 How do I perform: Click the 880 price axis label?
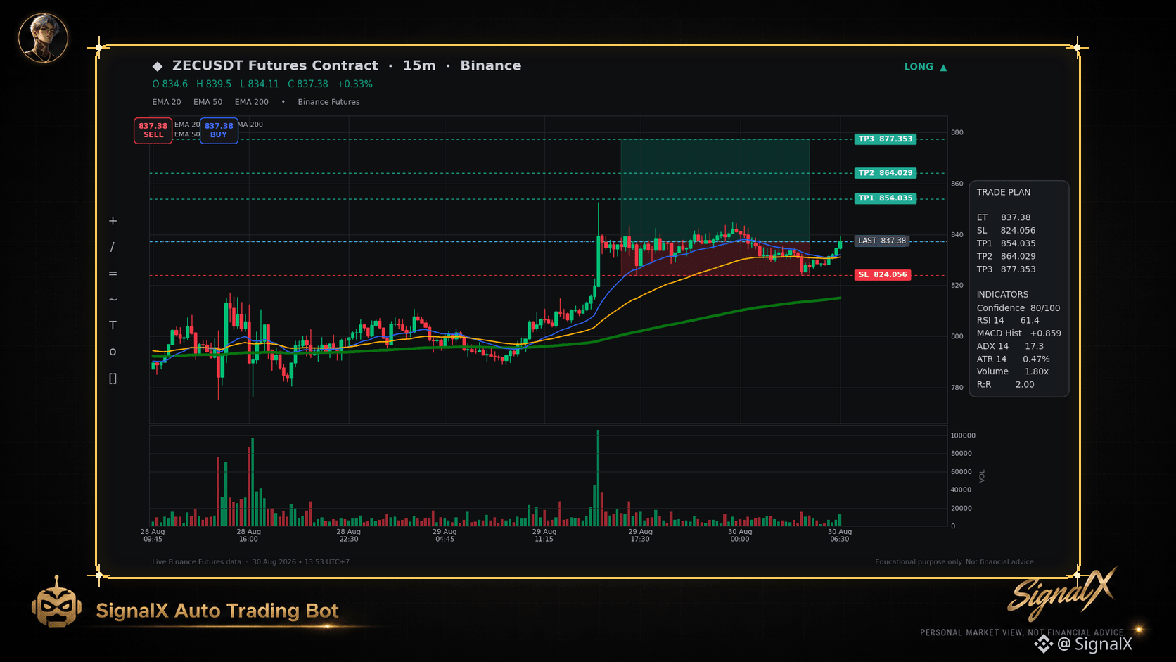pyautogui.click(x=957, y=132)
